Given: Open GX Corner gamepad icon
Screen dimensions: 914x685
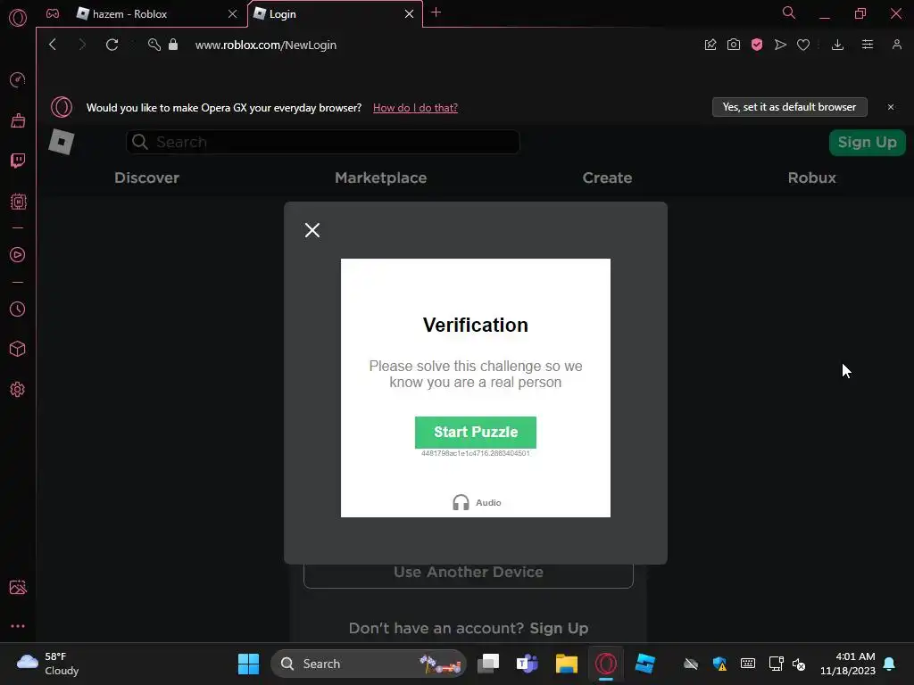Looking at the screenshot, I should click(53, 13).
